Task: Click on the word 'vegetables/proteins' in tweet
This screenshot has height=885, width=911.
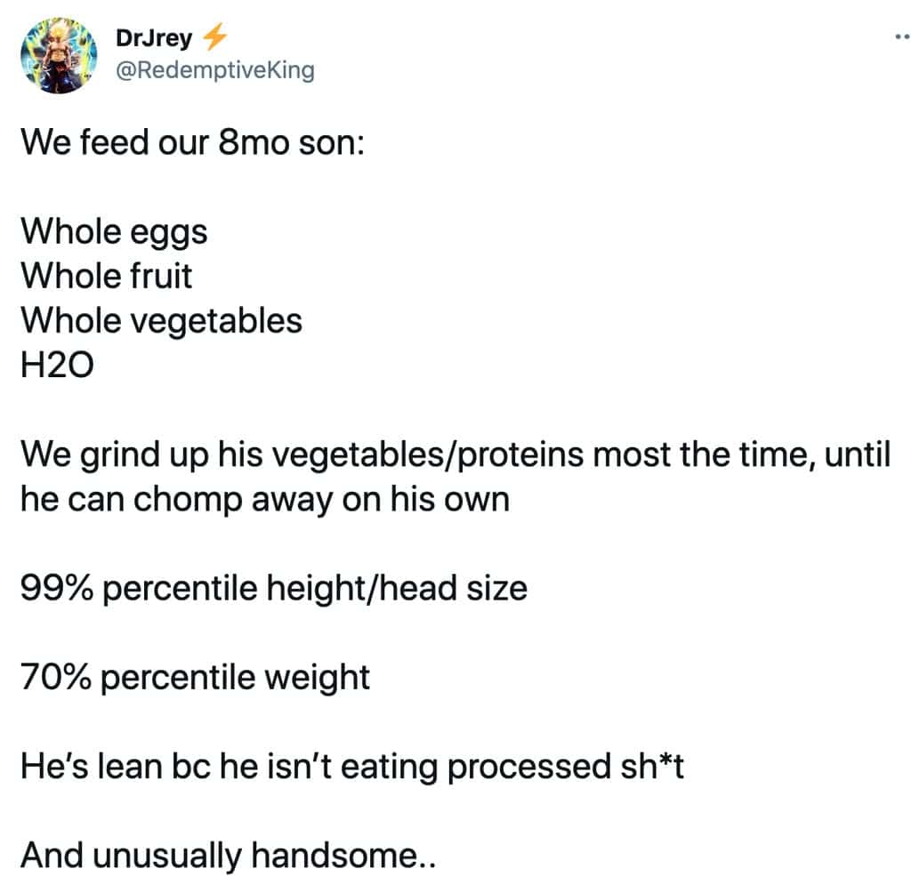Action: tap(428, 455)
